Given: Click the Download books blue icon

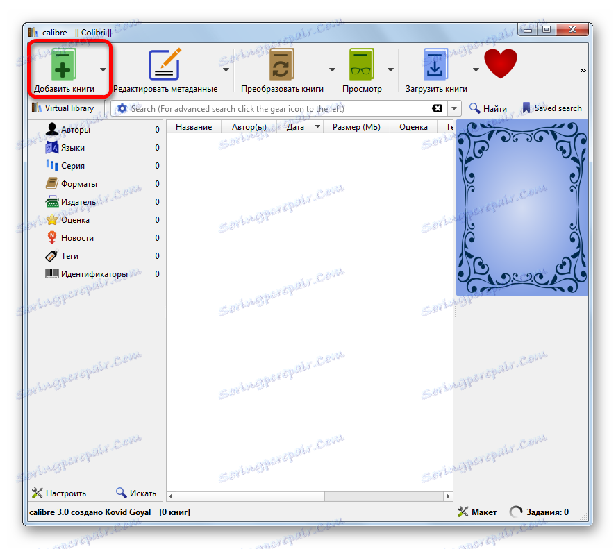Looking at the screenshot, I should coord(435,65).
